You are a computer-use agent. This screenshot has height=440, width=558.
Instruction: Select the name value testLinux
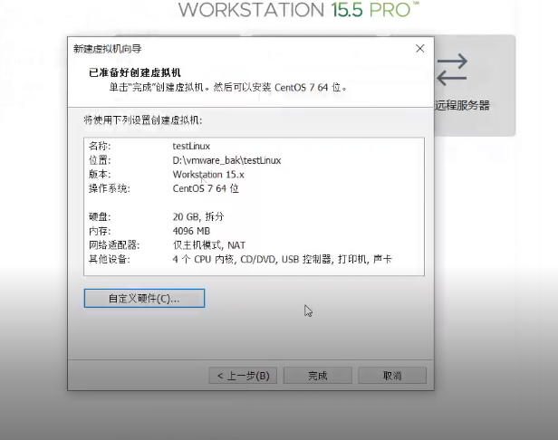(191, 146)
